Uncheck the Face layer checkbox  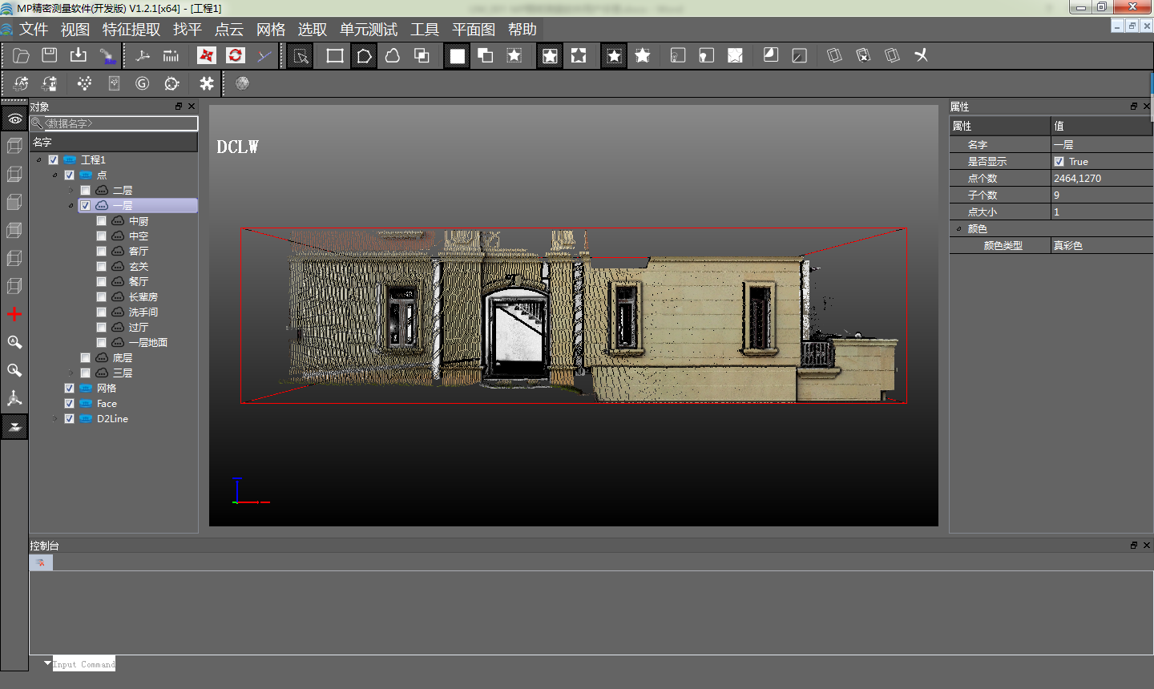(x=70, y=404)
